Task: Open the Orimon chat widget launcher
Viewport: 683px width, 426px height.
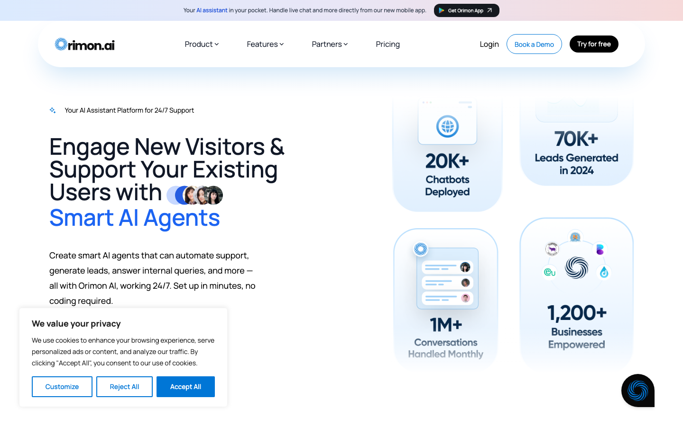Action: coord(638,390)
